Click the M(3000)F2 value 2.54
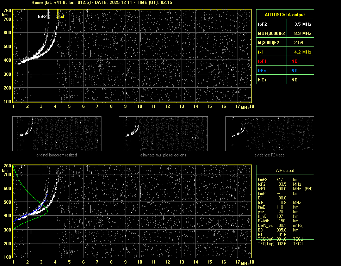 [x=298, y=43]
